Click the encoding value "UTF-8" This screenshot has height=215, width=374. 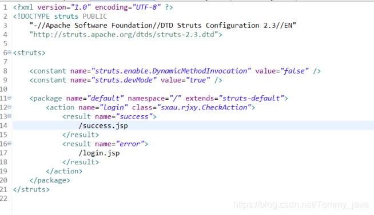click(146, 7)
